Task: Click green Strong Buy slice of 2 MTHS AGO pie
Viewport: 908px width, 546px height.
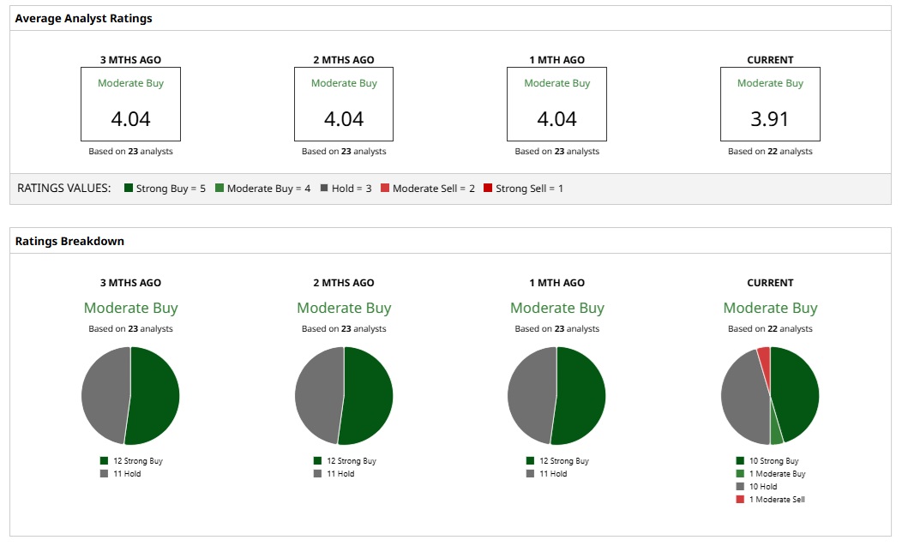Action: click(x=369, y=395)
